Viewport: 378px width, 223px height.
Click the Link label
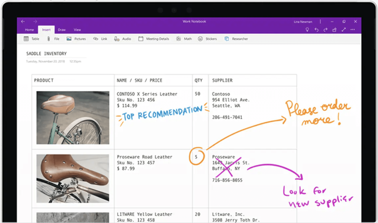click(104, 39)
